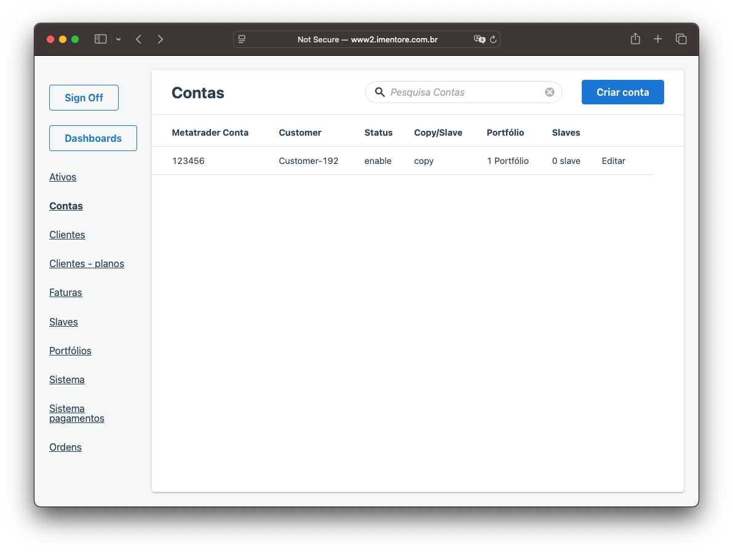Open Sistema pagamentos link

pyautogui.click(x=77, y=413)
